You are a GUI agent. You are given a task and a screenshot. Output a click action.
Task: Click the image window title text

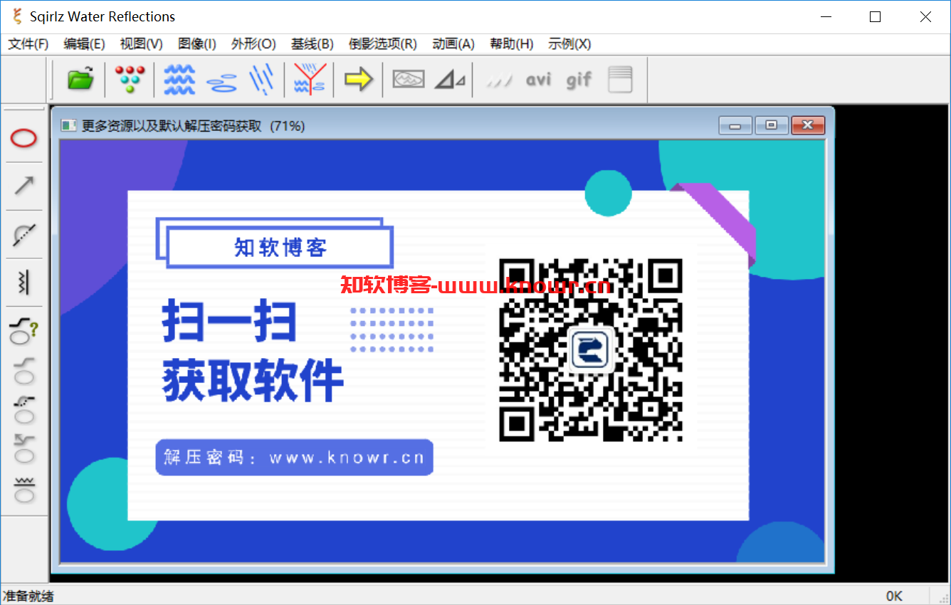(193, 126)
